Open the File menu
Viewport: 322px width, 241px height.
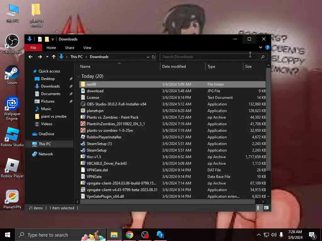pyautogui.click(x=33, y=48)
